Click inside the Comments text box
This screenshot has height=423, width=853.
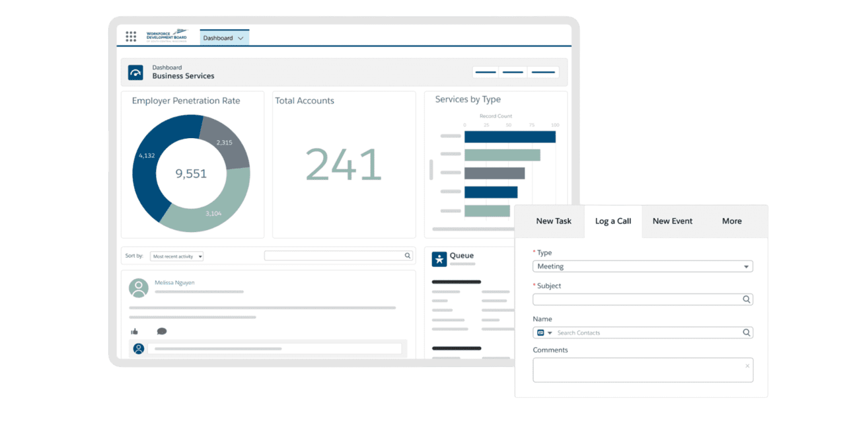tap(642, 370)
